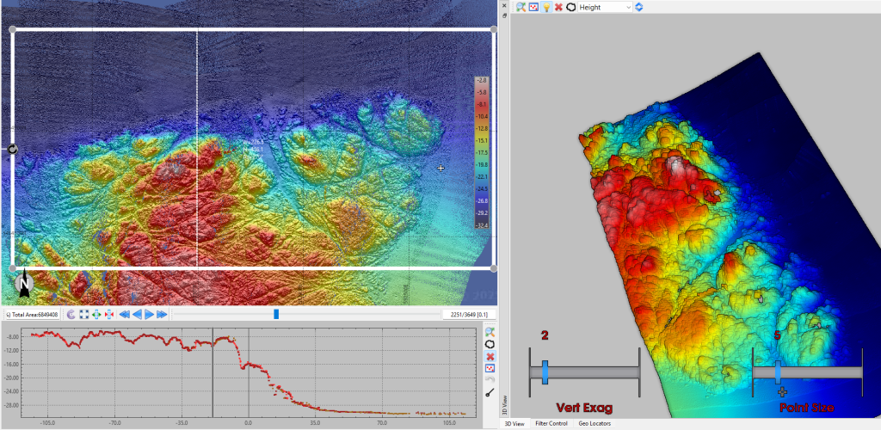Select the 3D View tab
881x430 pixels.
514,424
